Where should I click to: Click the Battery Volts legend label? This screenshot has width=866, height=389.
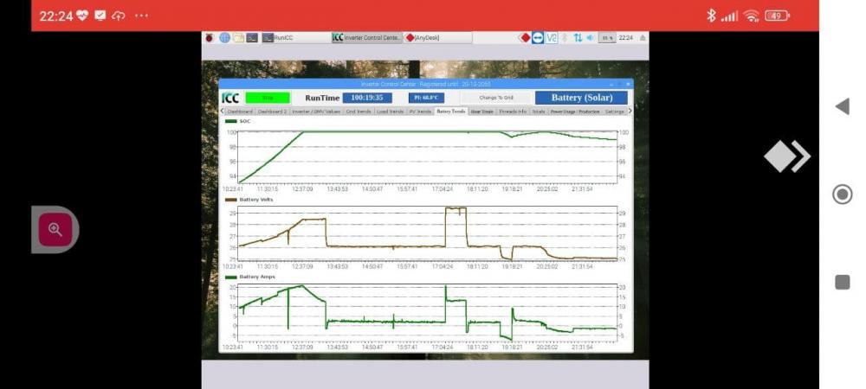tap(255, 200)
